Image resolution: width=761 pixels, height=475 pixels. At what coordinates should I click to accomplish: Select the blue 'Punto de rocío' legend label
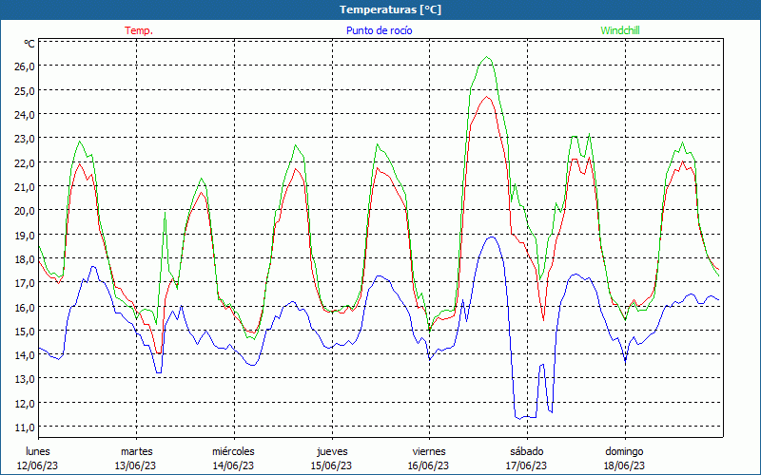click(x=379, y=30)
